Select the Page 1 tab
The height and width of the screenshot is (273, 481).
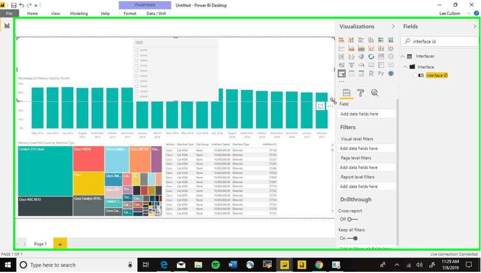pyautogui.click(x=40, y=244)
